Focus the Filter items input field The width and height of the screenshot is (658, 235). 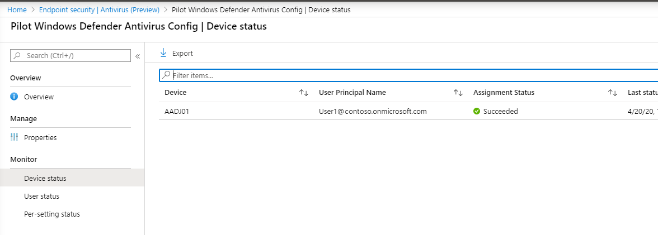(x=392, y=75)
